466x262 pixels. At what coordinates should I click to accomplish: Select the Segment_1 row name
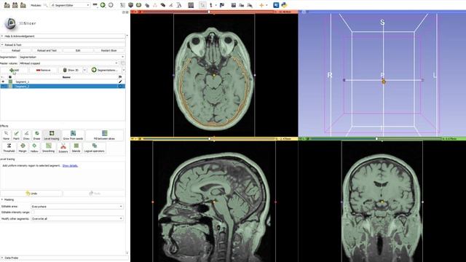click(23, 82)
